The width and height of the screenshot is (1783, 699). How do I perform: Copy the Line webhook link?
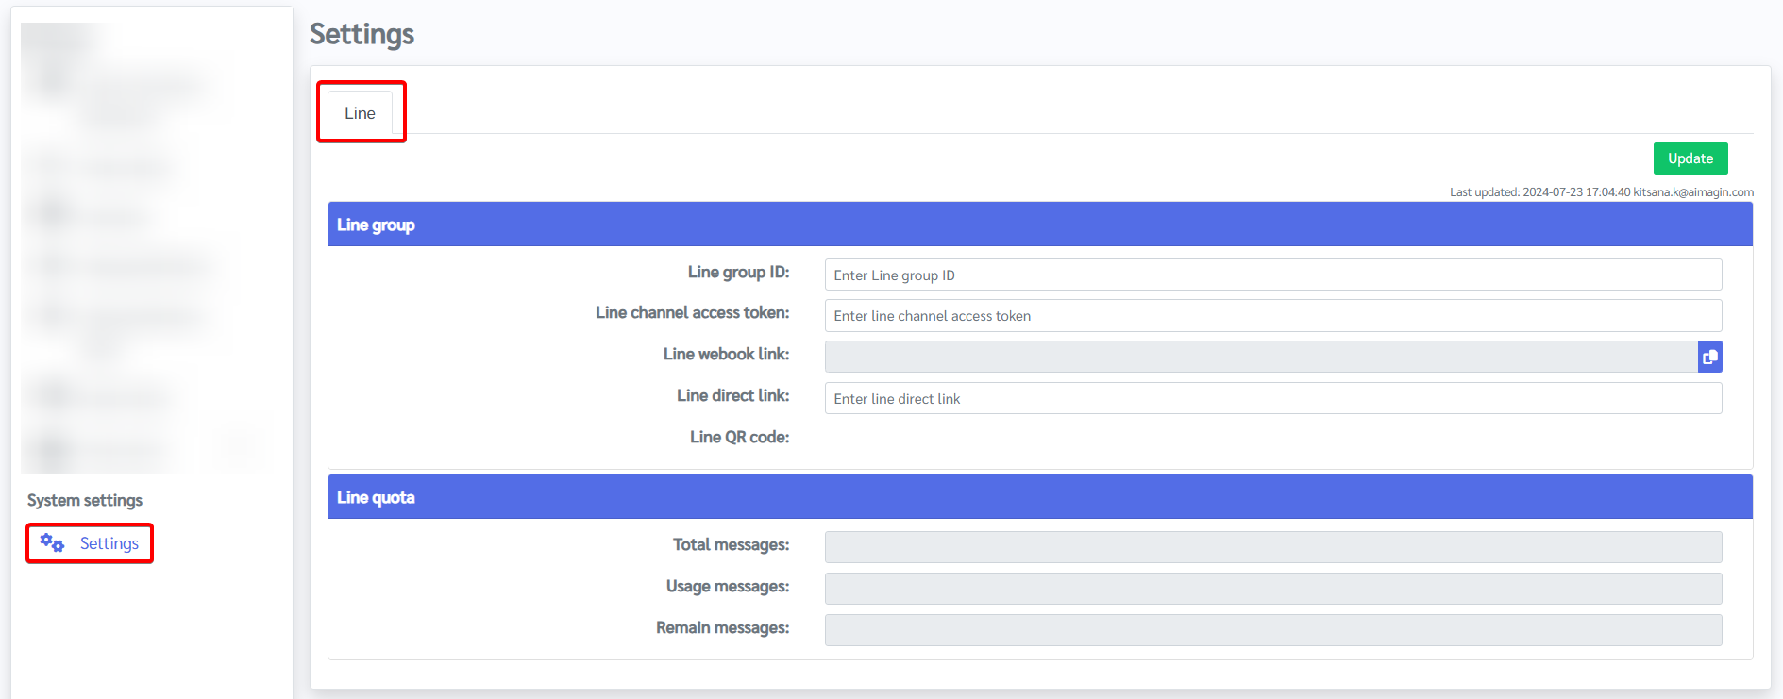[x=1709, y=357]
